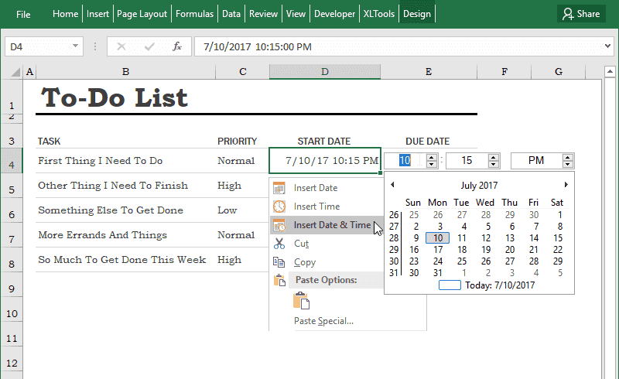Choose Cut from the context menu
619x379 pixels.
[x=327, y=244]
